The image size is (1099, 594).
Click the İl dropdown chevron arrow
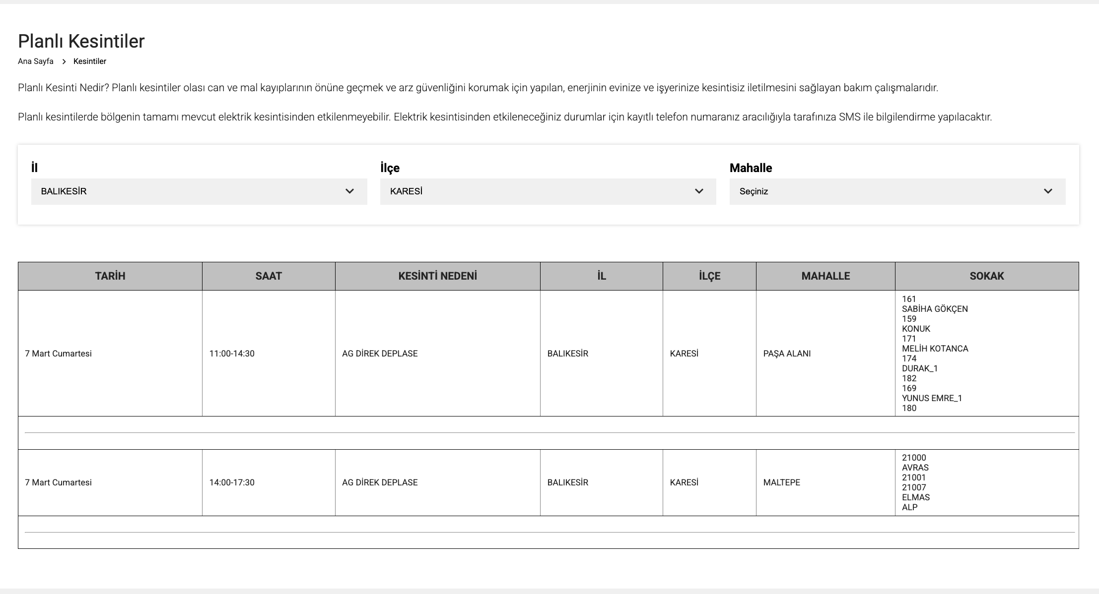(x=349, y=191)
